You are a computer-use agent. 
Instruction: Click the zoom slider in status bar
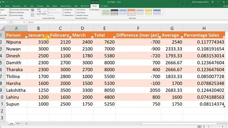point(219,127)
